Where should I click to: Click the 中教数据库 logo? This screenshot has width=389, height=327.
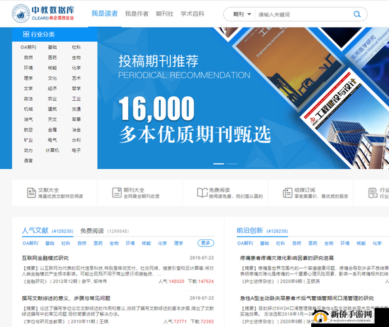[43, 13]
